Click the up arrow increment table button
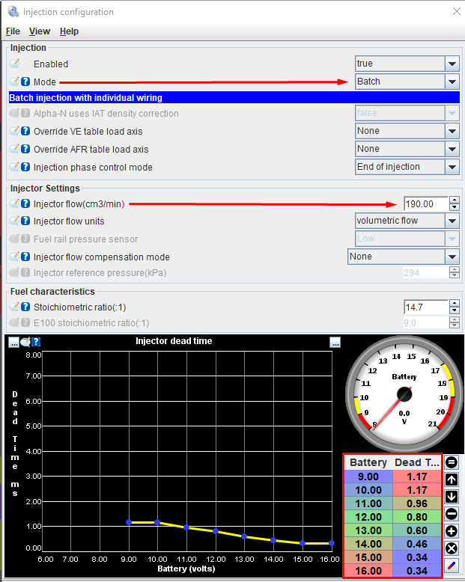The image size is (465, 582). click(452, 480)
